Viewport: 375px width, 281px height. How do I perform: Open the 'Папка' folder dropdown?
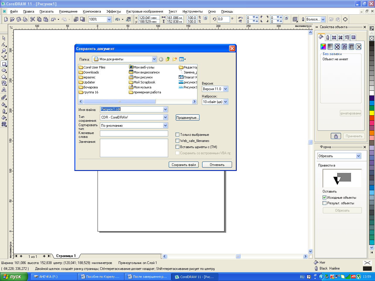(x=154, y=59)
